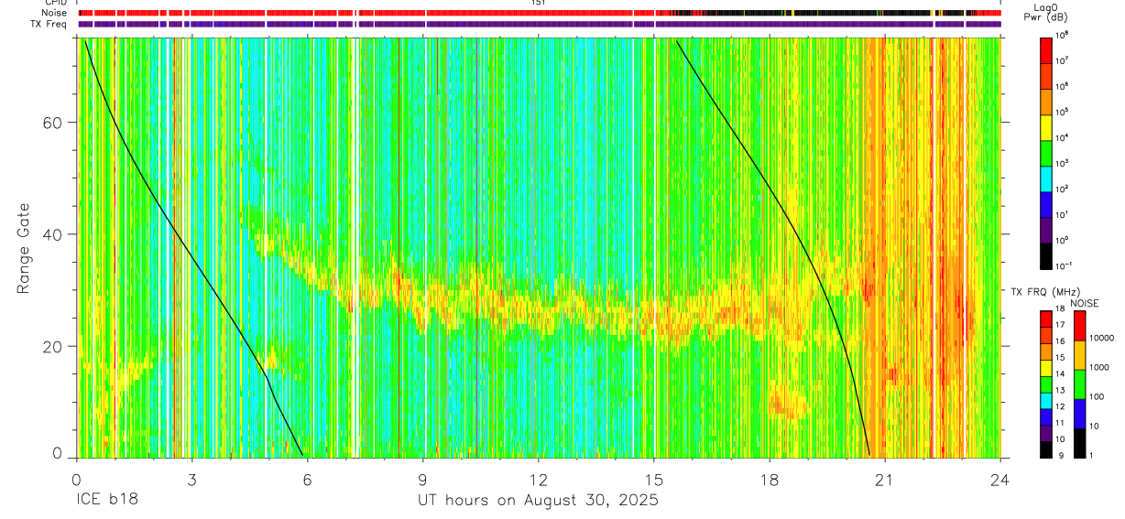The width and height of the screenshot is (1125, 519).
Task: Select the '10000' label on NOISE scale
Action: (1101, 339)
